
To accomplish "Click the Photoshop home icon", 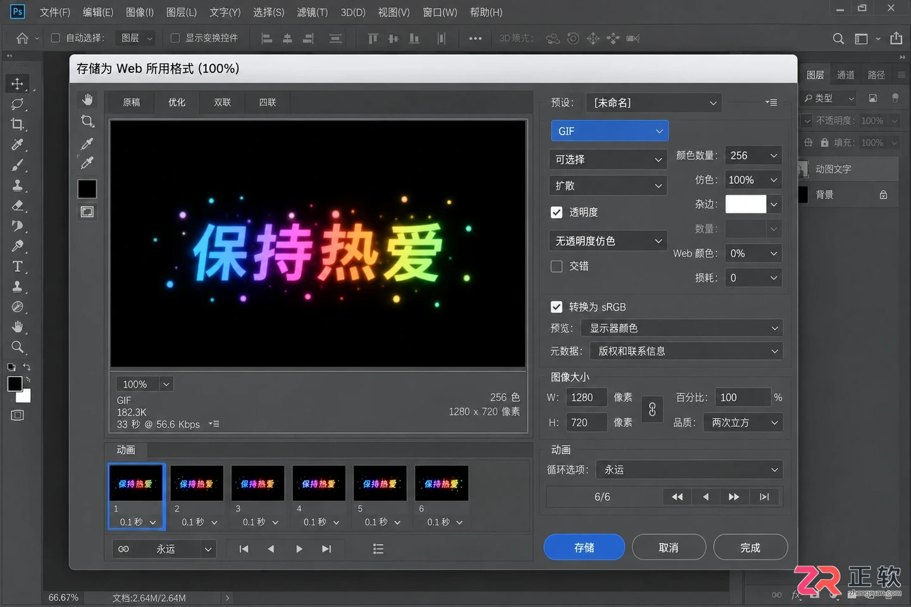I will coord(23,39).
